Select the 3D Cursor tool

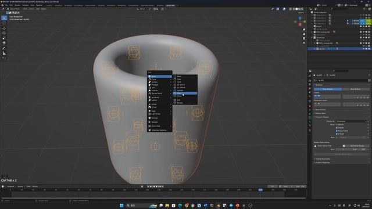pos(4,23)
